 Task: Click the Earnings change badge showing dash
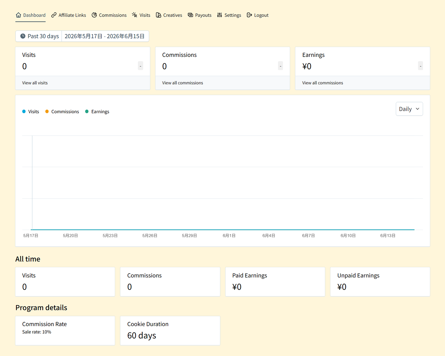tap(420, 66)
